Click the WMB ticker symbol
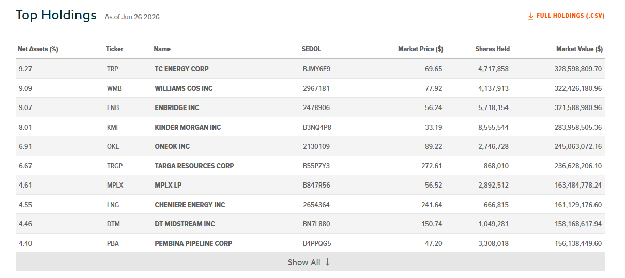Image resolution: width=625 pixels, height=278 pixels. click(x=114, y=88)
